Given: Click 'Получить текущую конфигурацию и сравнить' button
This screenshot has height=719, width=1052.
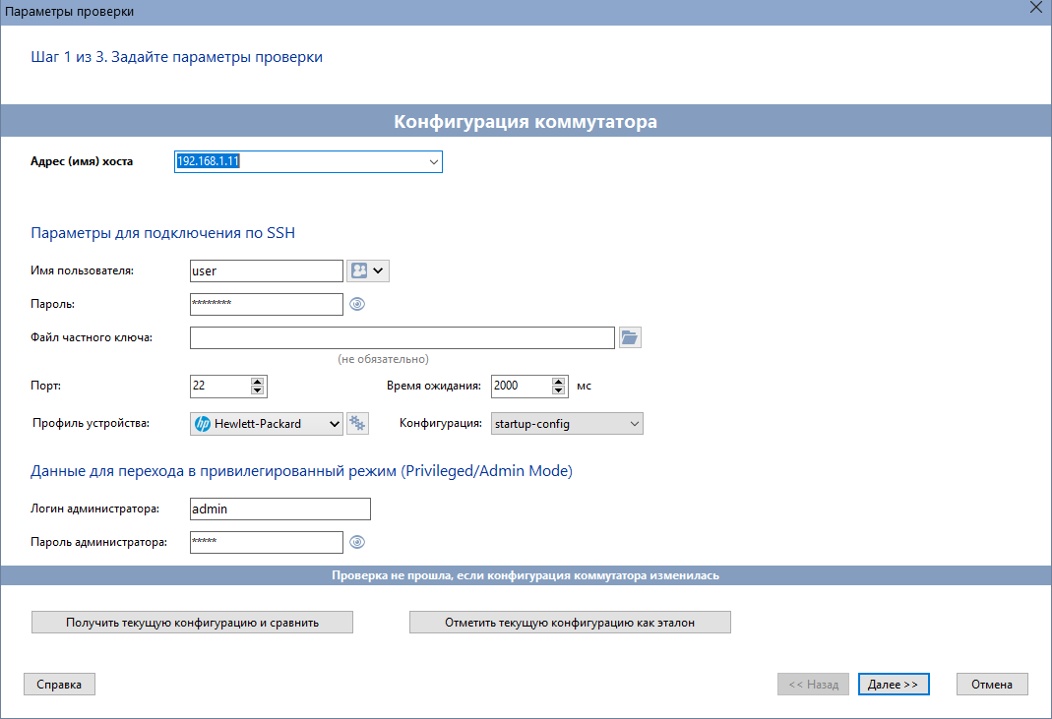Looking at the screenshot, I should point(192,623).
